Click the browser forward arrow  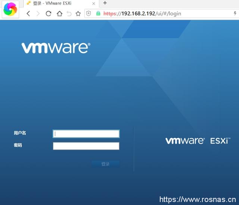pos(38,13)
